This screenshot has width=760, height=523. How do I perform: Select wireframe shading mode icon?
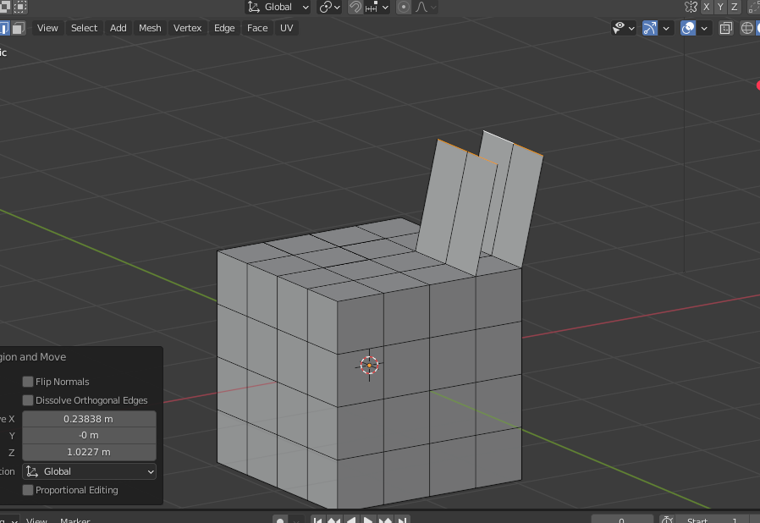pos(747,28)
